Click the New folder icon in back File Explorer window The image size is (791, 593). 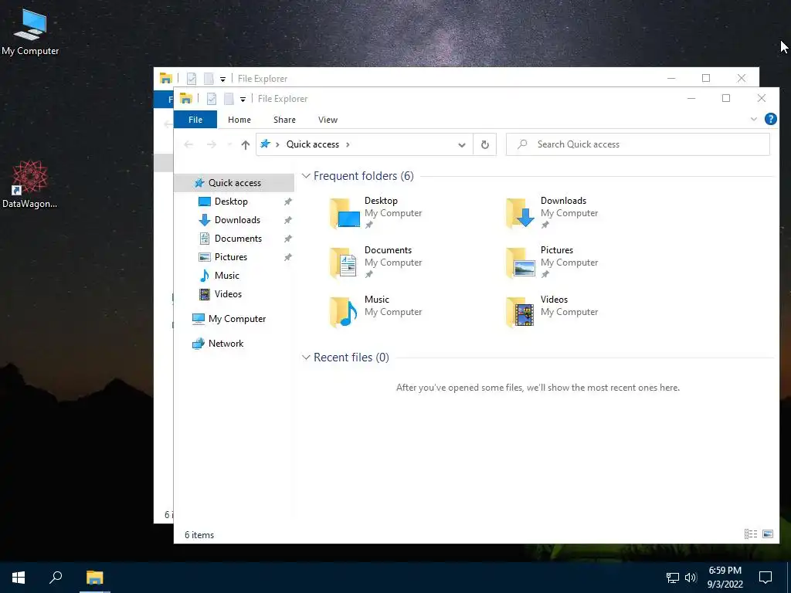pos(209,79)
